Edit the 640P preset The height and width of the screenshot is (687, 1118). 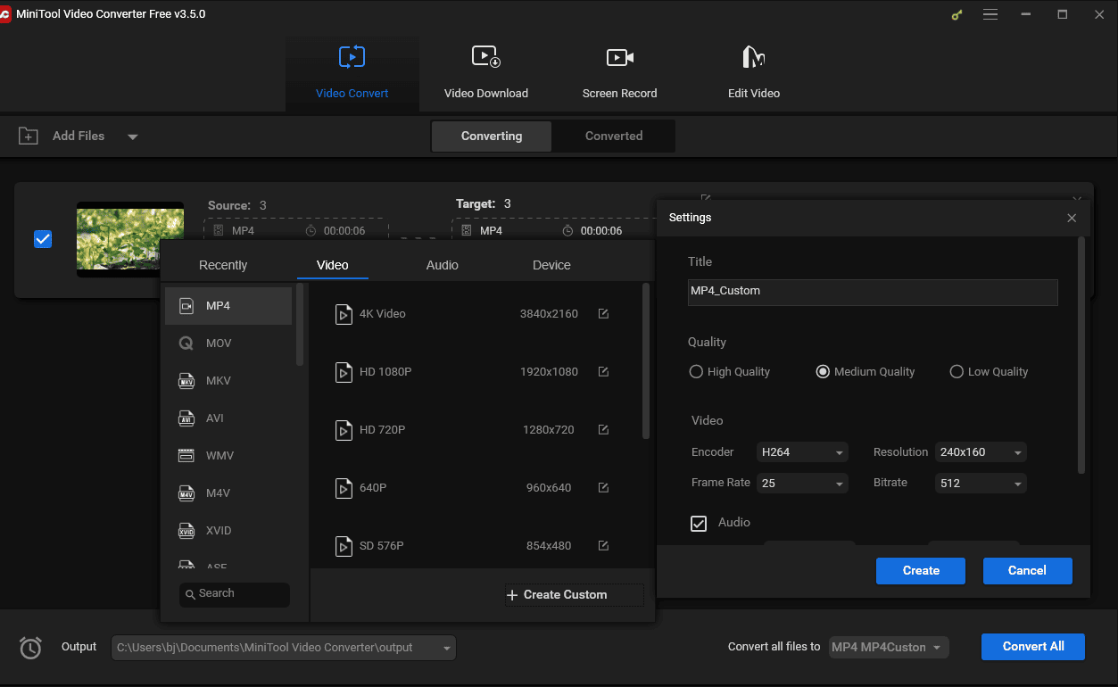(x=603, y=488)
